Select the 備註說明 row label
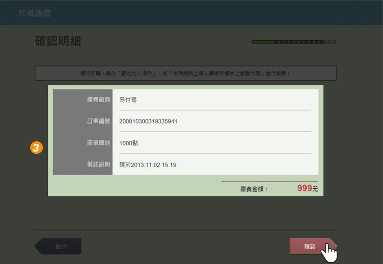The width and height of the screenshot is (383, 264). (x=98, y=165)
